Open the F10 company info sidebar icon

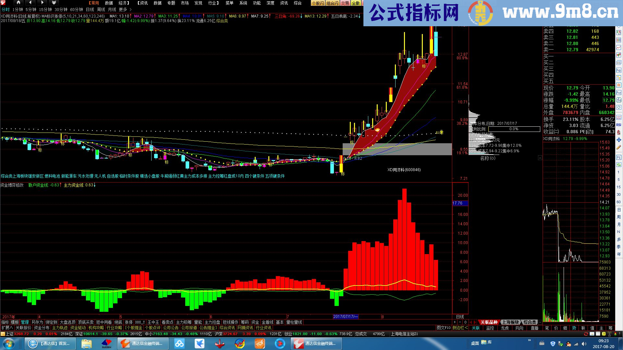point(618,70)
